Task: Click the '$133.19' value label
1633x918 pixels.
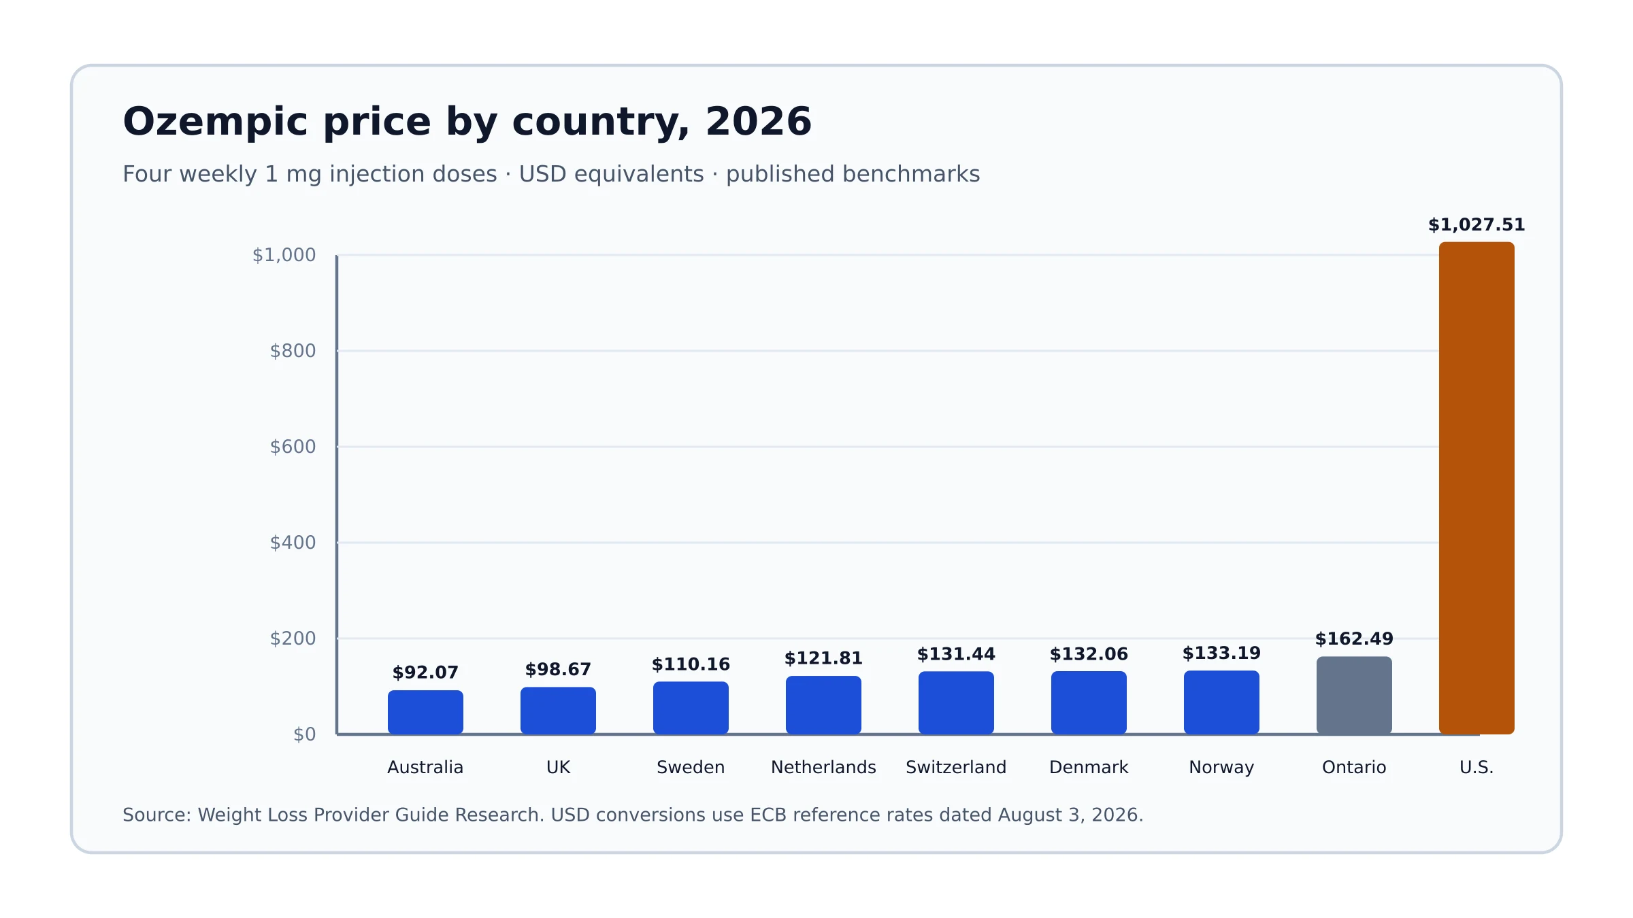Action: click(1221, 653)
